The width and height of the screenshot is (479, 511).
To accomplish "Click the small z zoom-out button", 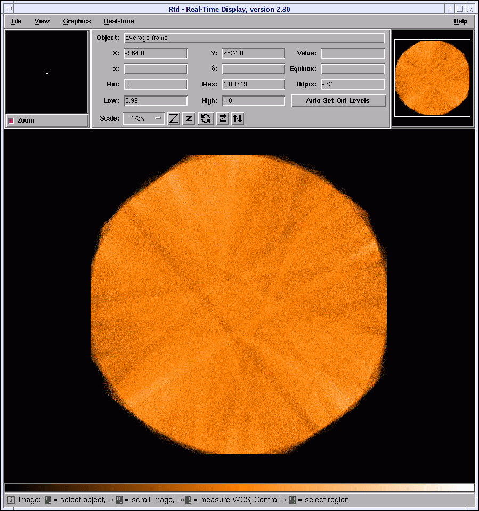I will [189, 118].
